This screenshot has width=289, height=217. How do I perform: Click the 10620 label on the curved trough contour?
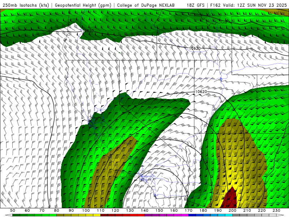(x=201, y=92)
